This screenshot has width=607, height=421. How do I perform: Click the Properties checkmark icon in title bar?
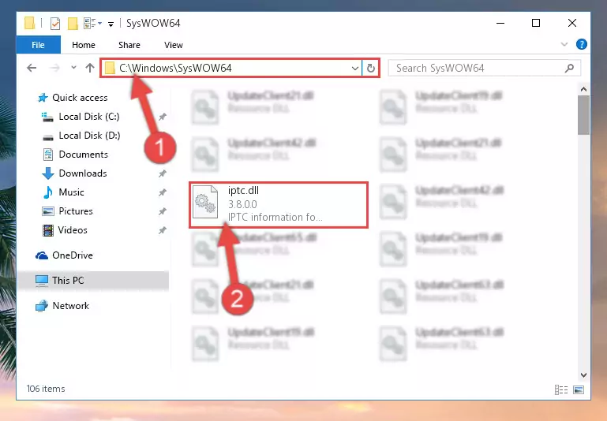pos(55,24)
